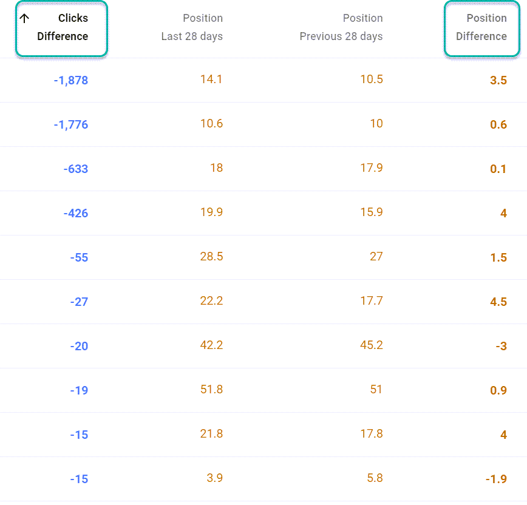Viewport: 527px width, 505px height.
Task: Select the -426 clicks difference value
Action: 76,213
